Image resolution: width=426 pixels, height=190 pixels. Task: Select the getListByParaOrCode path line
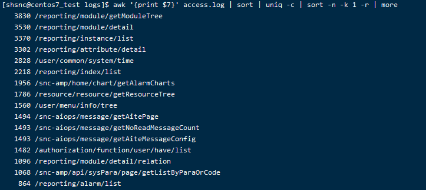(127, 173)
